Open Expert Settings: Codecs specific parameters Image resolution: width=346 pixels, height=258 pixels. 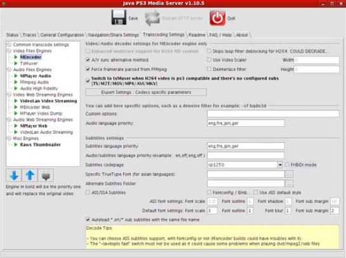pyautogui.click(x=146, y=93)
